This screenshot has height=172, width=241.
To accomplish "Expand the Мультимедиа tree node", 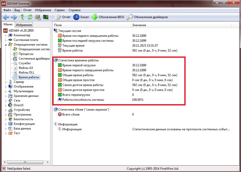I will pos(6,91).
